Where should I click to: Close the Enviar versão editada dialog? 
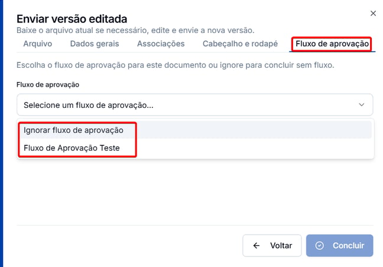point(373,14)
